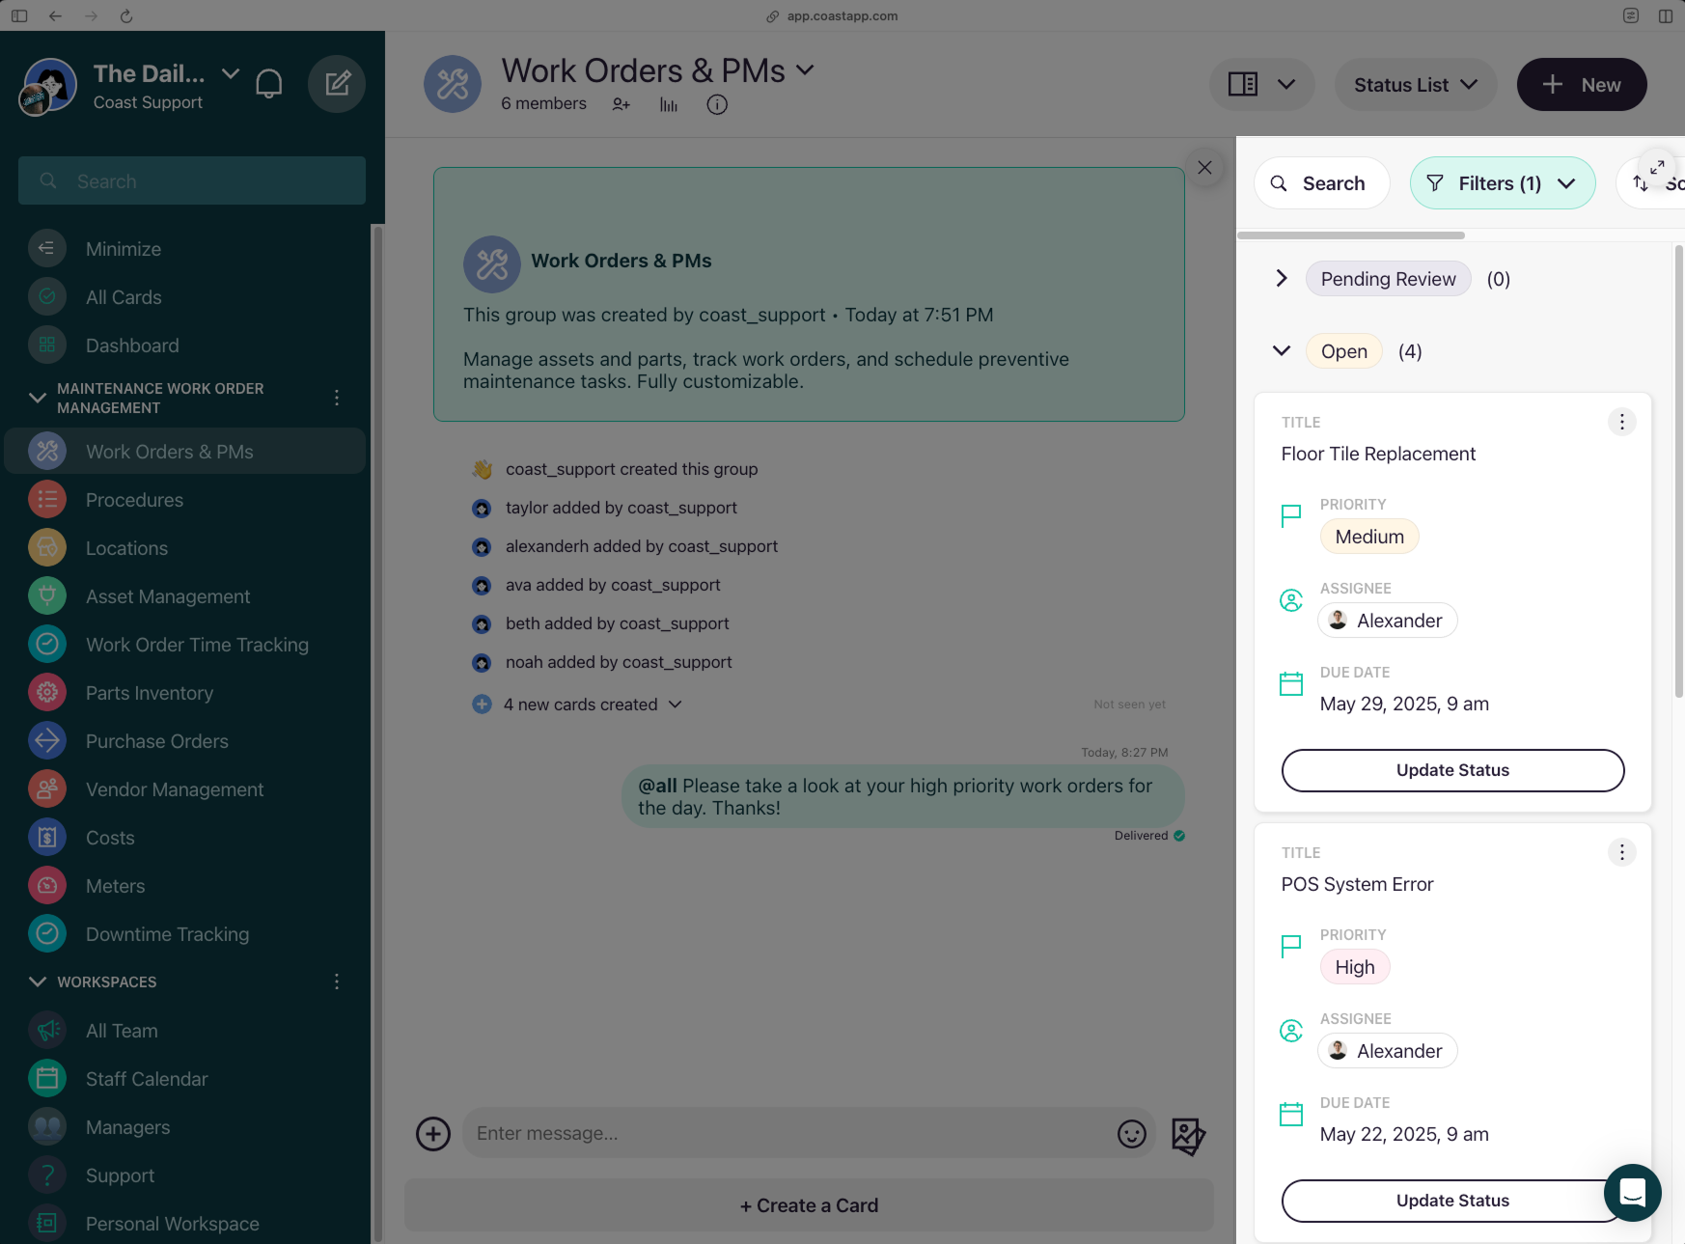Open the Status List dropdown
1685x1244 pixels.
pyautogui.click(x=1416, y=84)
